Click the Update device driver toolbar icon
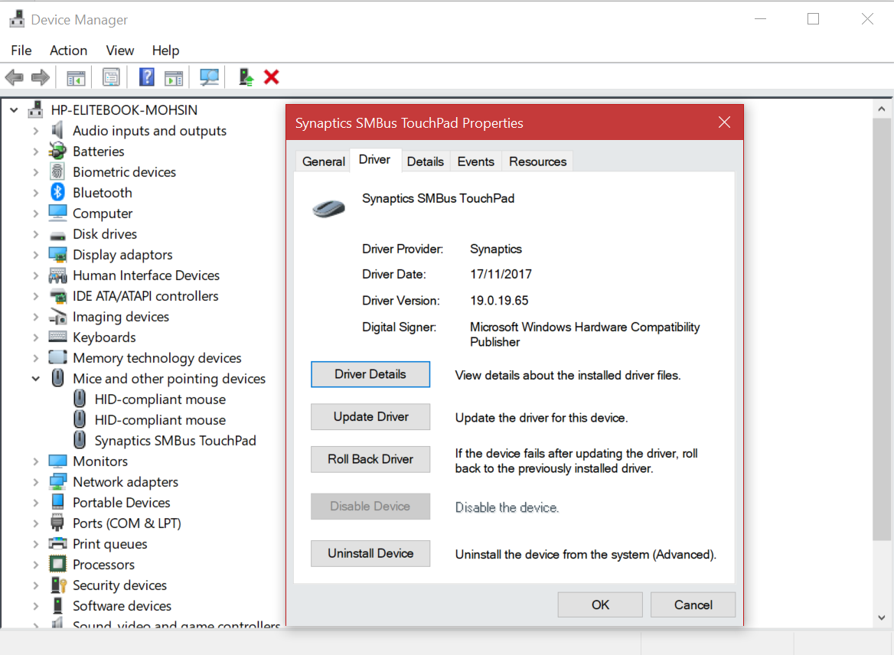 click(246, 77)
